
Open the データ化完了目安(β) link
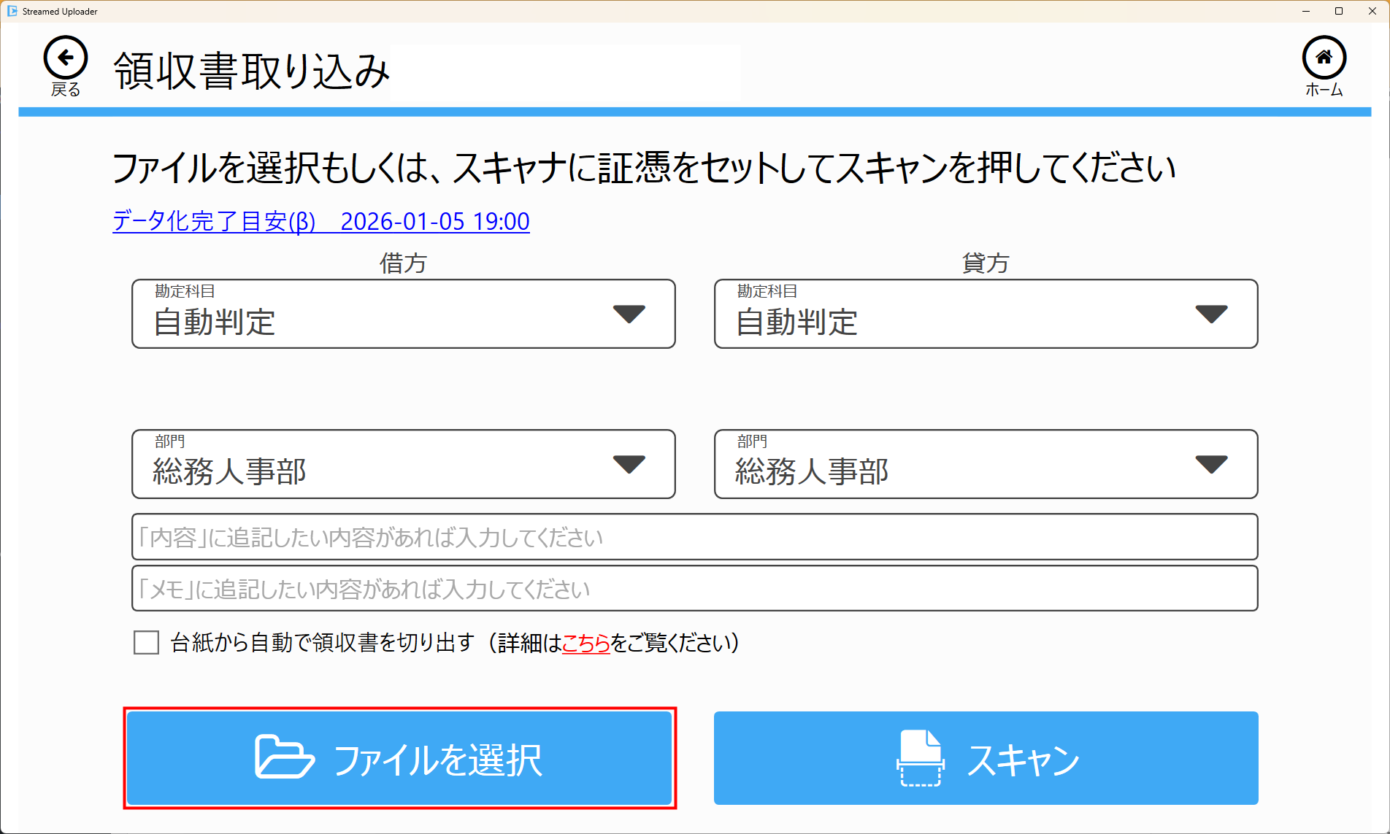[321, 221]
